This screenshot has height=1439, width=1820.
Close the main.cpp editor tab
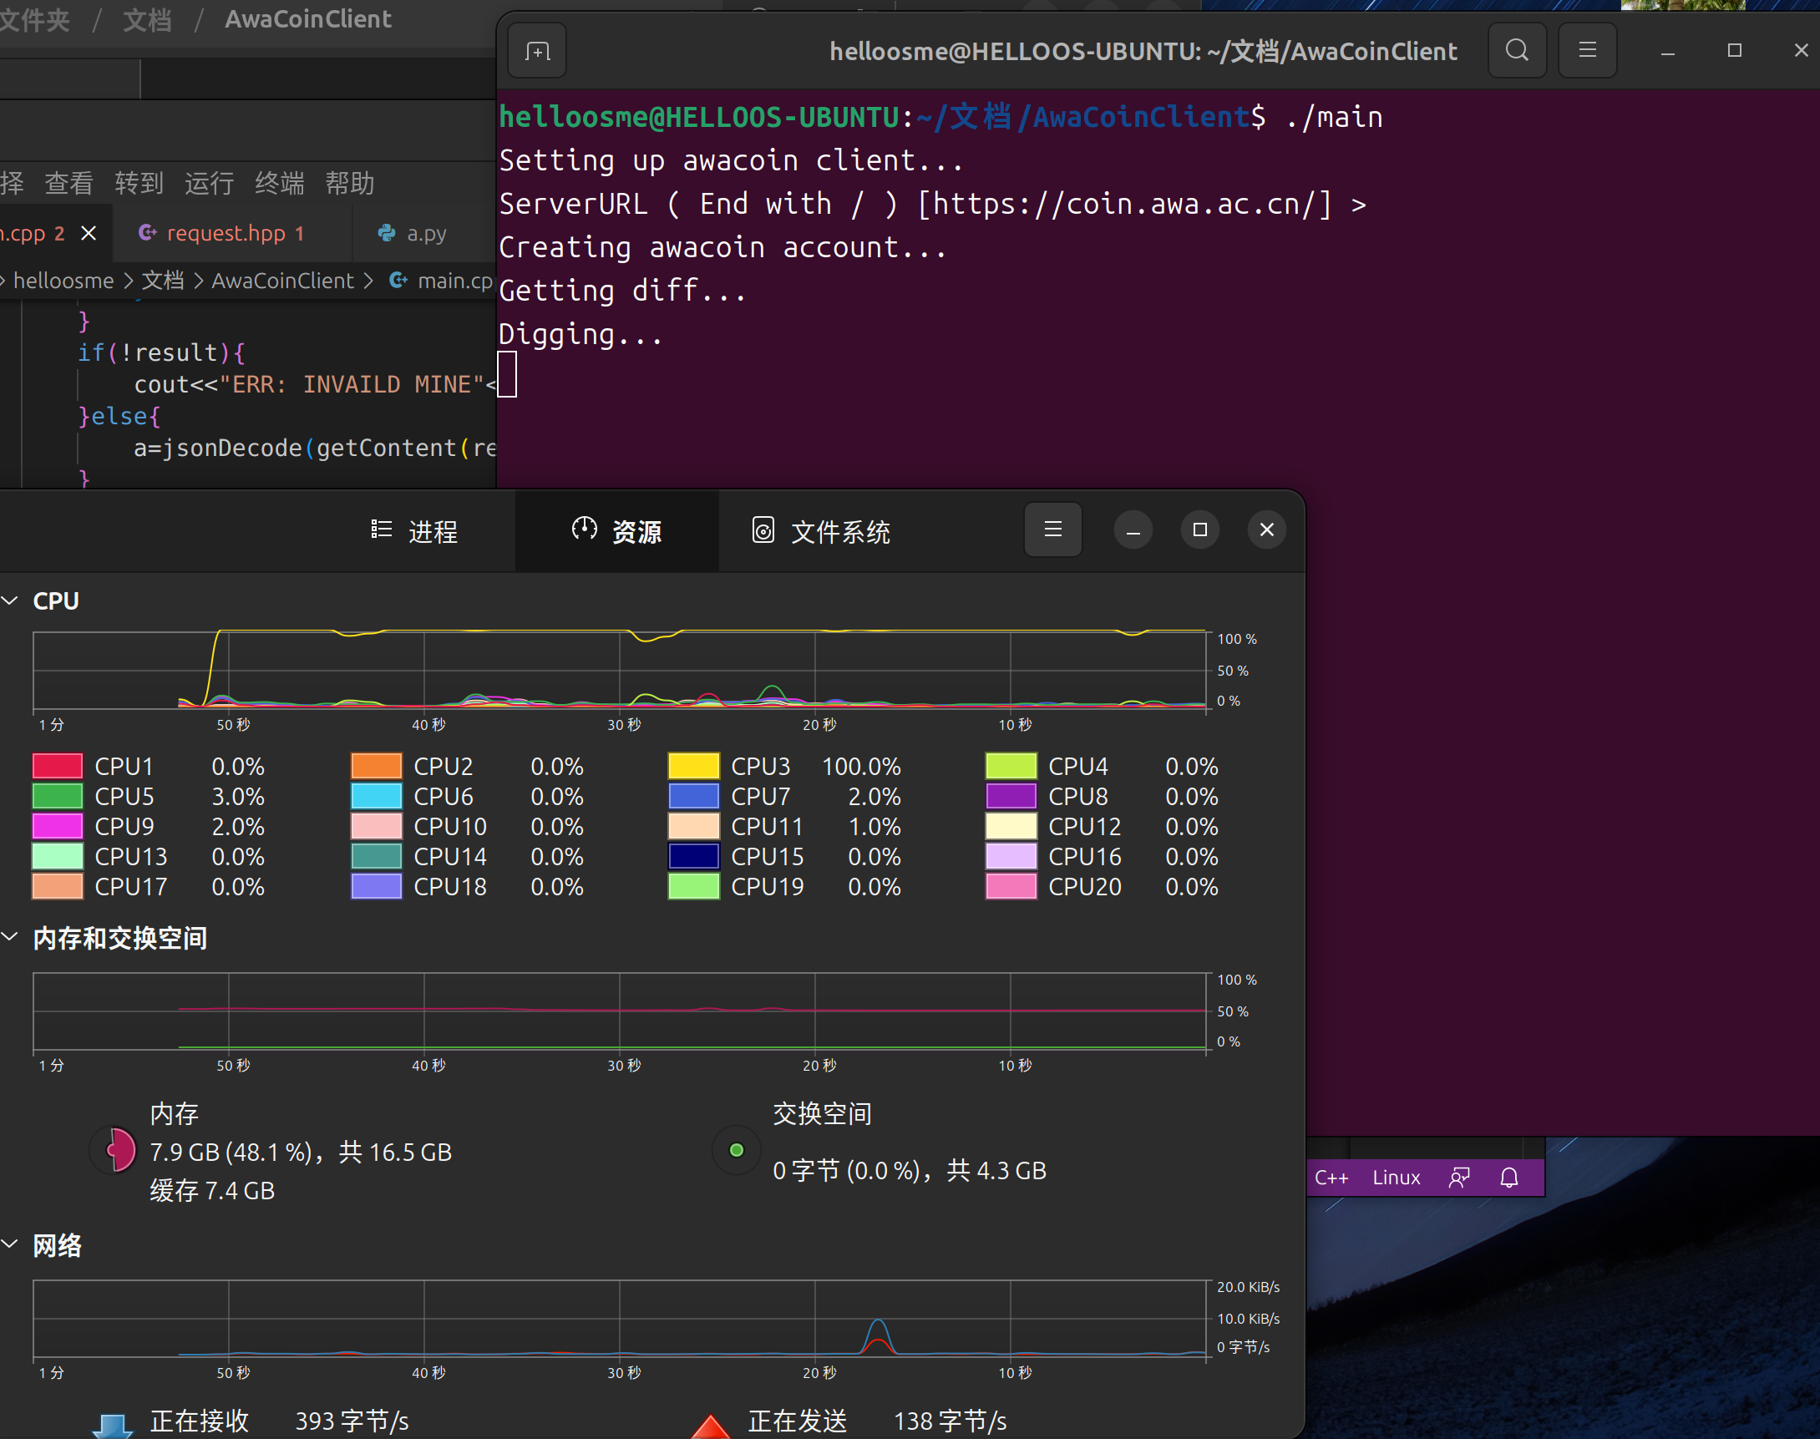tap(89, 232)
